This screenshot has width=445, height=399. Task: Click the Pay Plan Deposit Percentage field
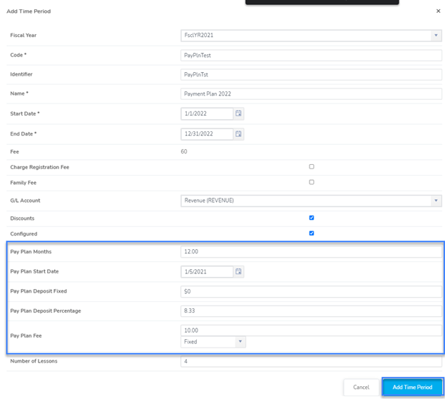coord(311,311)
